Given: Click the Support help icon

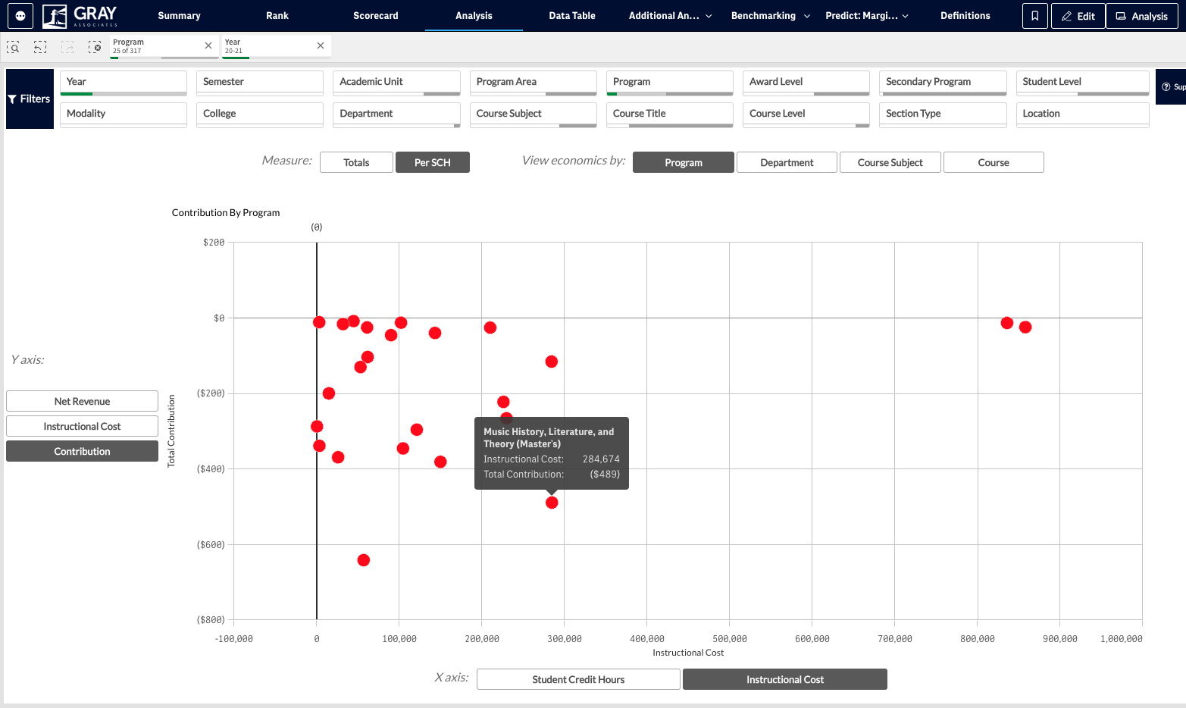Looking at the screenshot, I should (x=1171, y=87).
